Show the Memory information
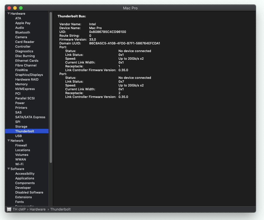This screenshot has width=264, height=220. tap(21, 84)
